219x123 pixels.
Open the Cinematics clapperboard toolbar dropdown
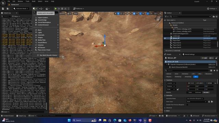(47, 9)
